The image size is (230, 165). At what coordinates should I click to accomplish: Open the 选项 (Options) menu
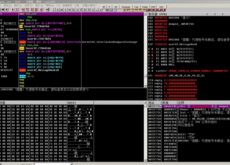pos(28,5)
